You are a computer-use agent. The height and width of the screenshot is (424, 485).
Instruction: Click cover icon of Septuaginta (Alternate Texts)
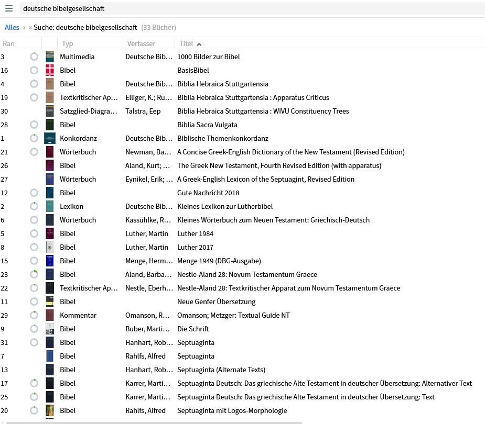click(49, 370)
